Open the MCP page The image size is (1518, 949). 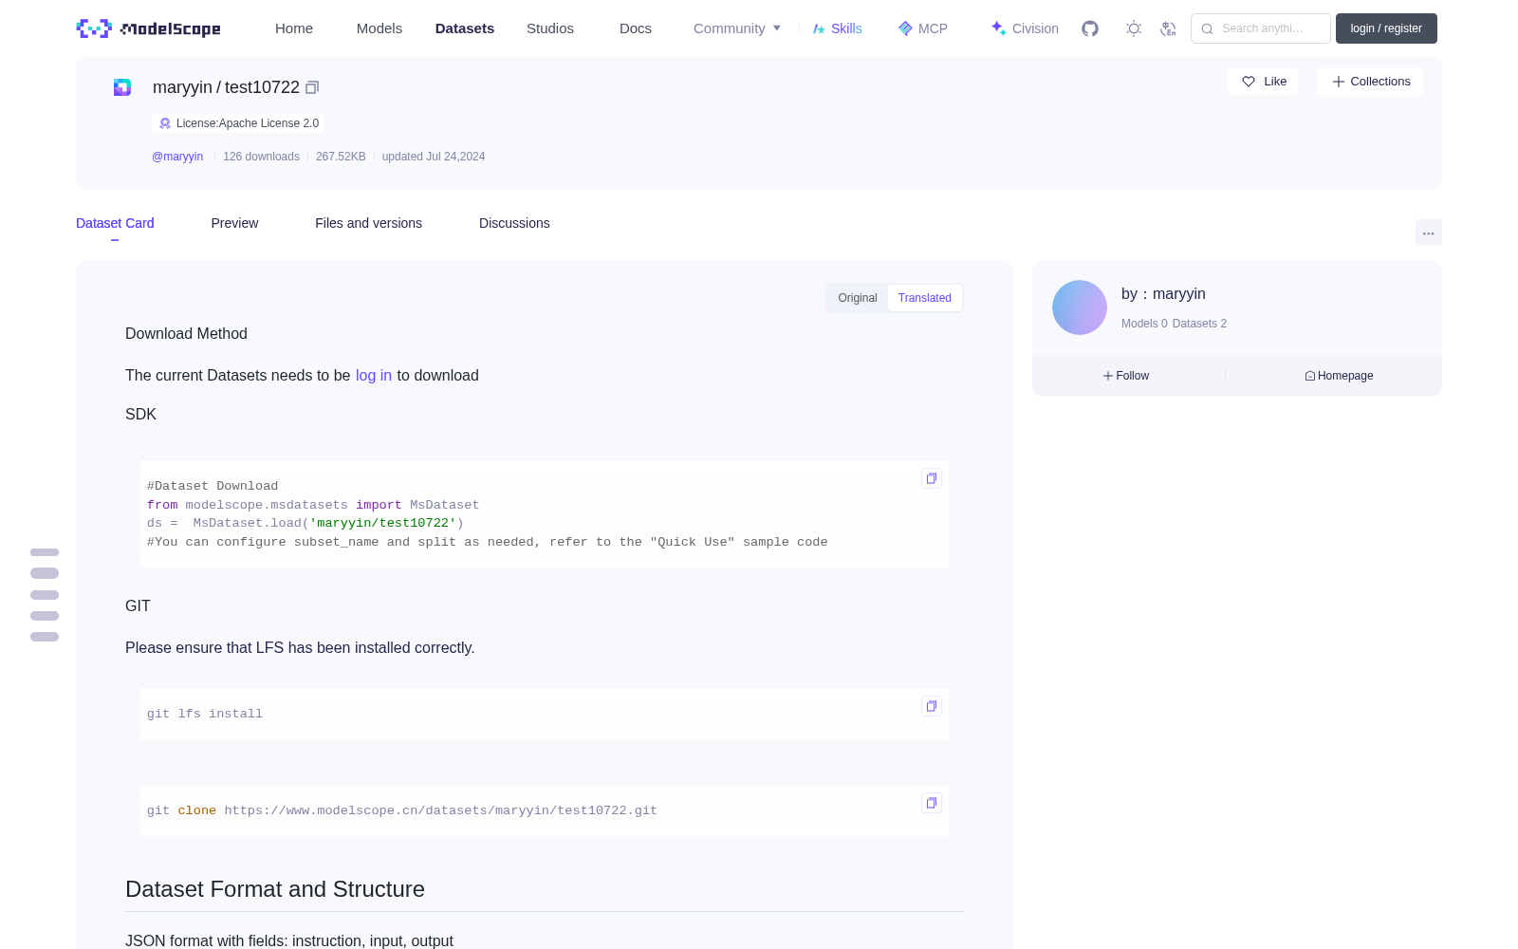[x=923, y=28]
